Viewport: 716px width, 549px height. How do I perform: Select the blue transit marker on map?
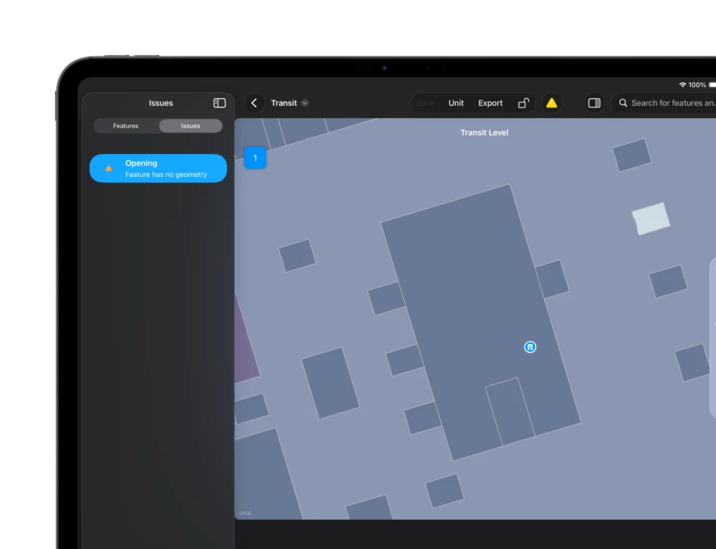click(x=530, y=347)
